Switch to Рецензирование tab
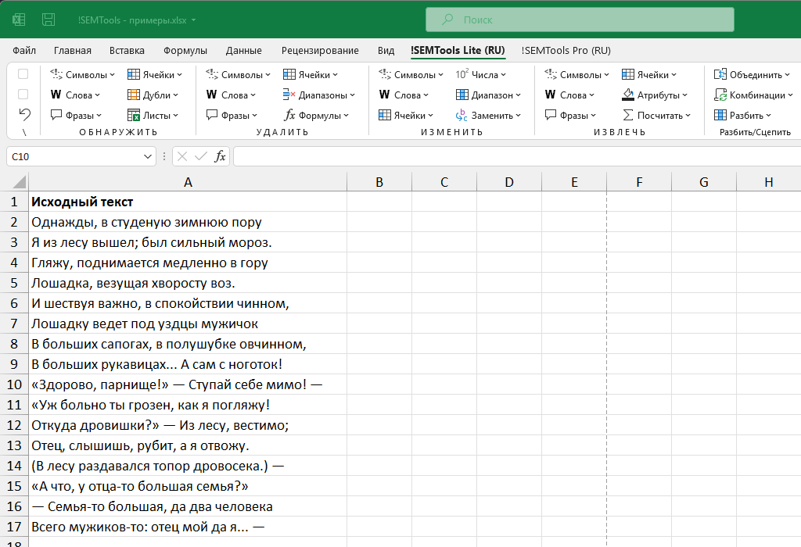Screen dimensions: 801x547 coord(320,51)
